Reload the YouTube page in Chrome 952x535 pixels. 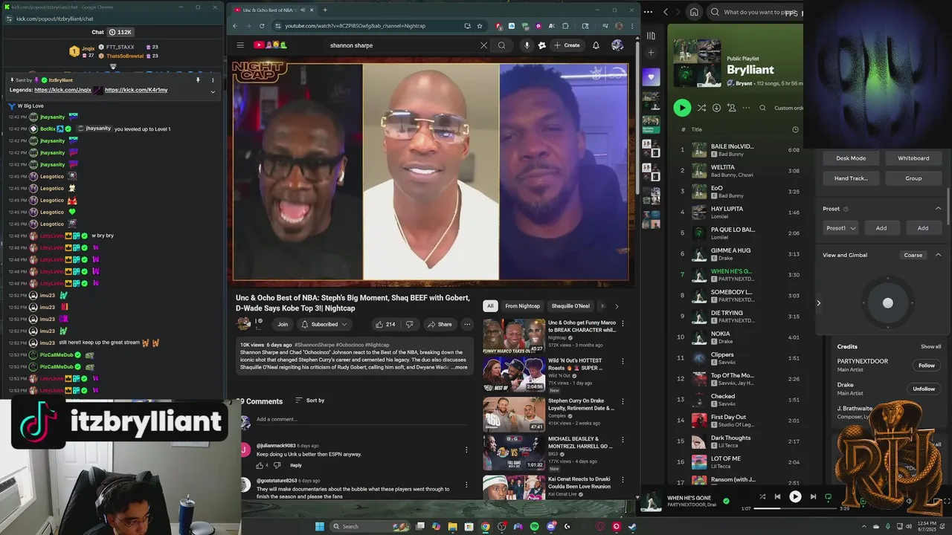point(262,26)
